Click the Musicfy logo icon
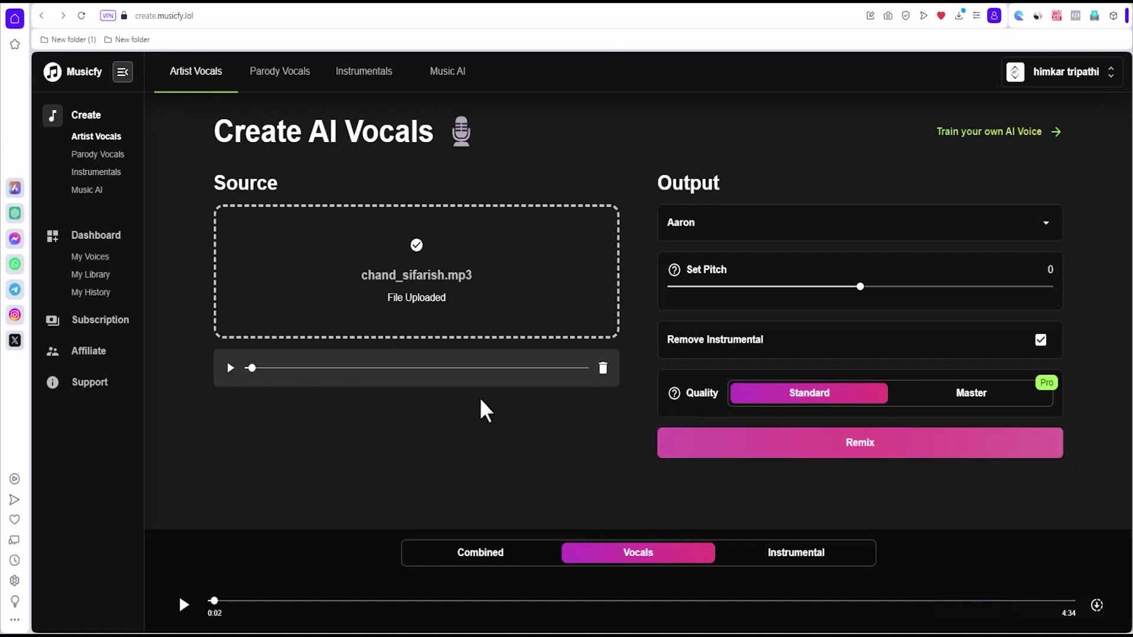The image size is (1133, 637). point(53,72)
